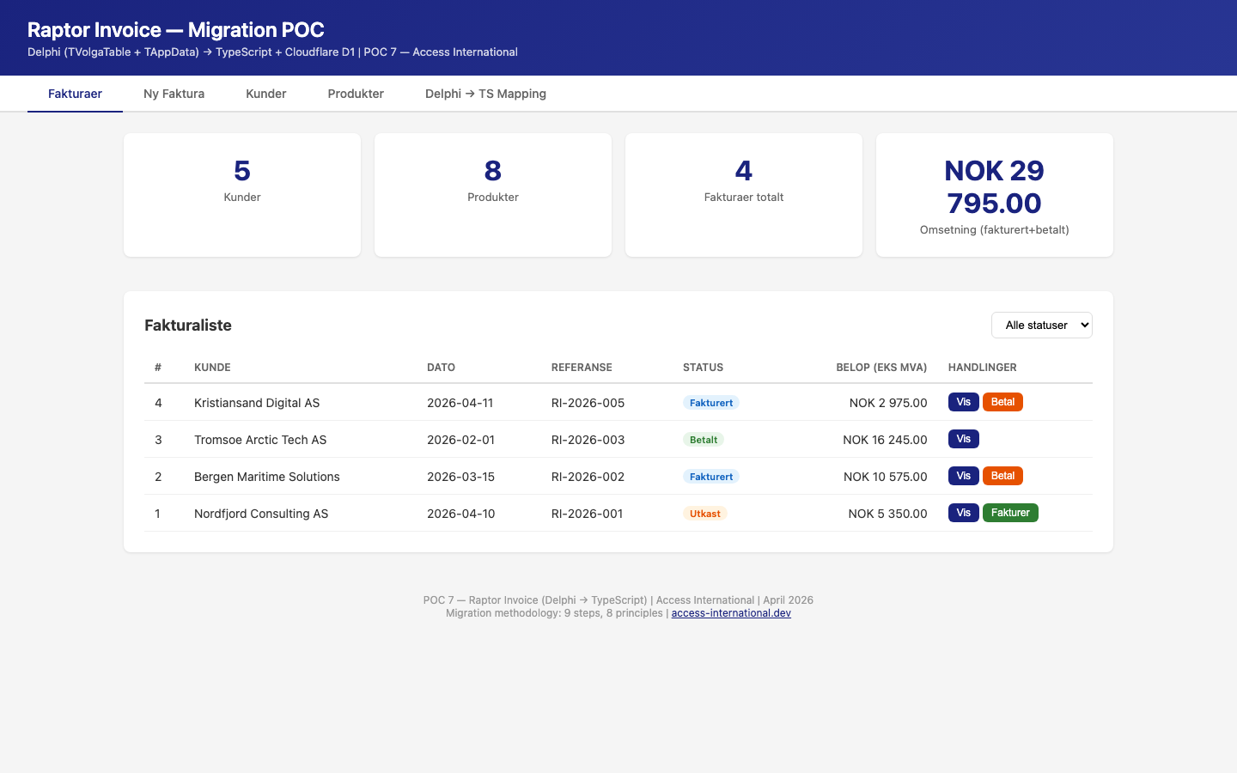Follow the access-international.dev footer link
This screenshot has height=773, width=1237.
click(x=731, y=613)
